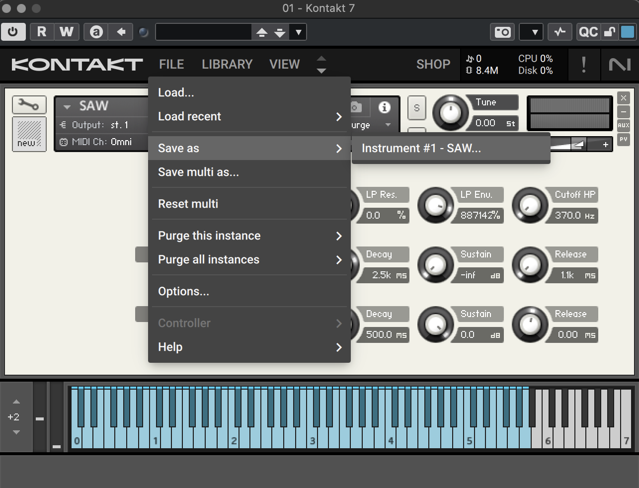Choose Reset multi from the menu
The image size is (639, 488).
(249, 204)
